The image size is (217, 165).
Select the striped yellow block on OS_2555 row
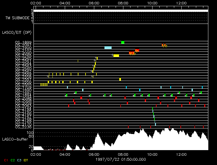pos(44,85)
